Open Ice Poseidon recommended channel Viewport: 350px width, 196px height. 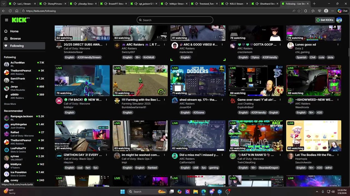pyautogui.click(x=24, y=174)
